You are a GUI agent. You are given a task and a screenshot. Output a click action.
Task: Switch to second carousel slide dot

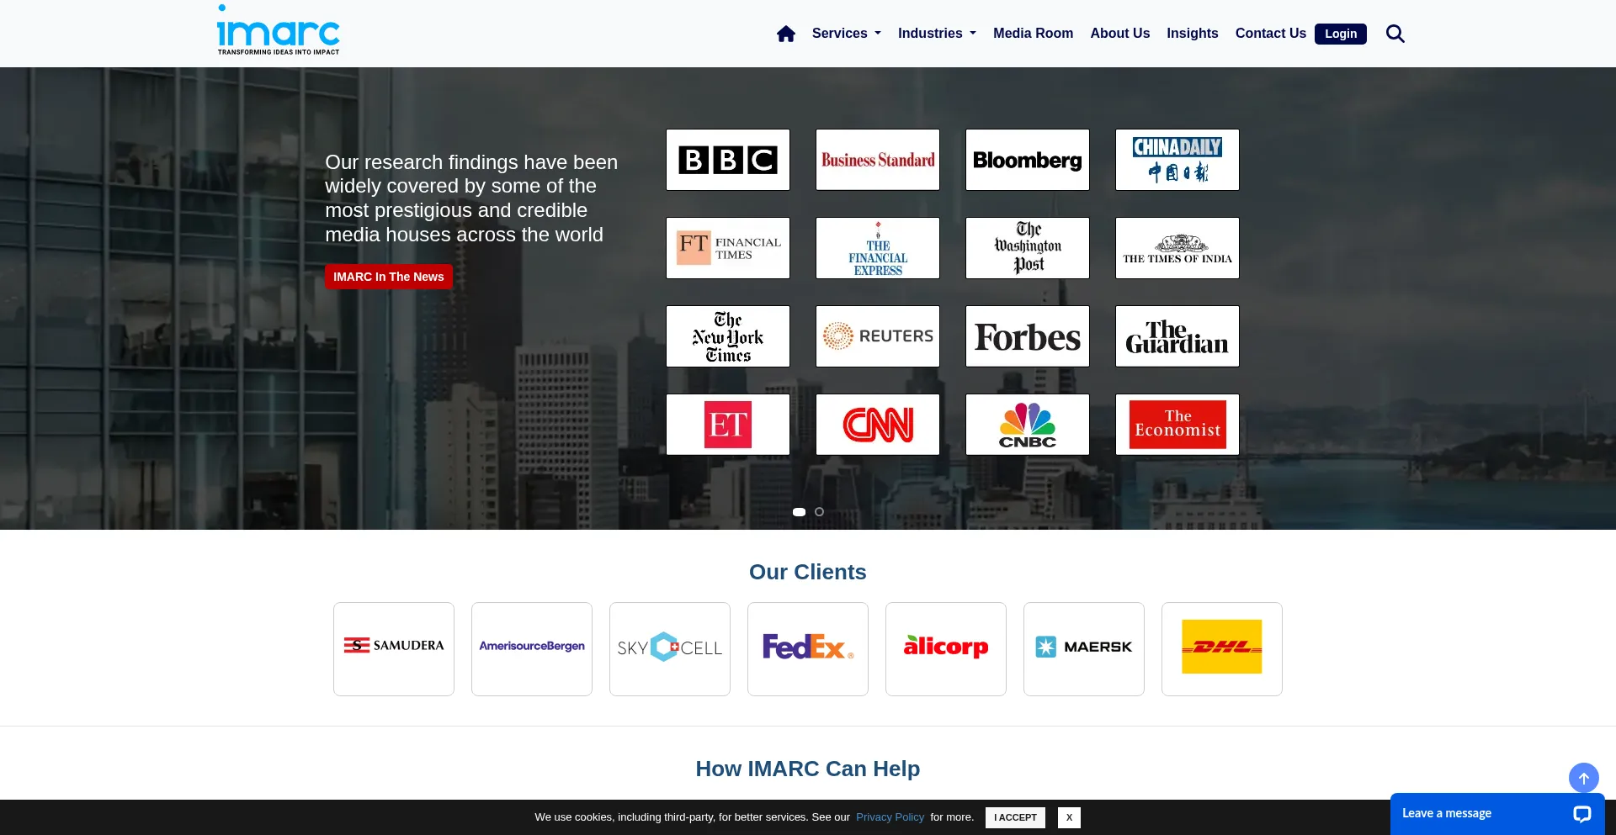[819, 512]
